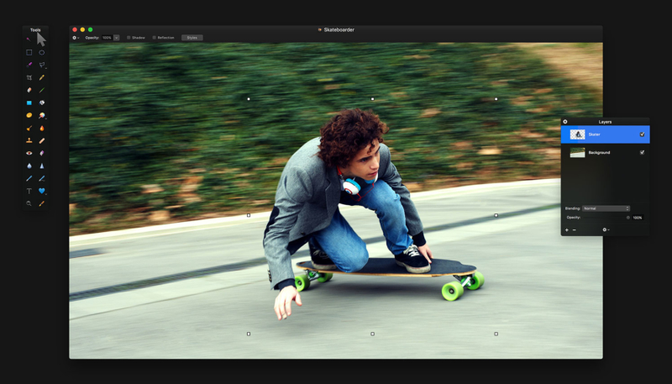Viewport: 672px width, 384px height.
Task: Select the Background layer thumbnail
Action: pyautogui.click(x=577, y=153)
